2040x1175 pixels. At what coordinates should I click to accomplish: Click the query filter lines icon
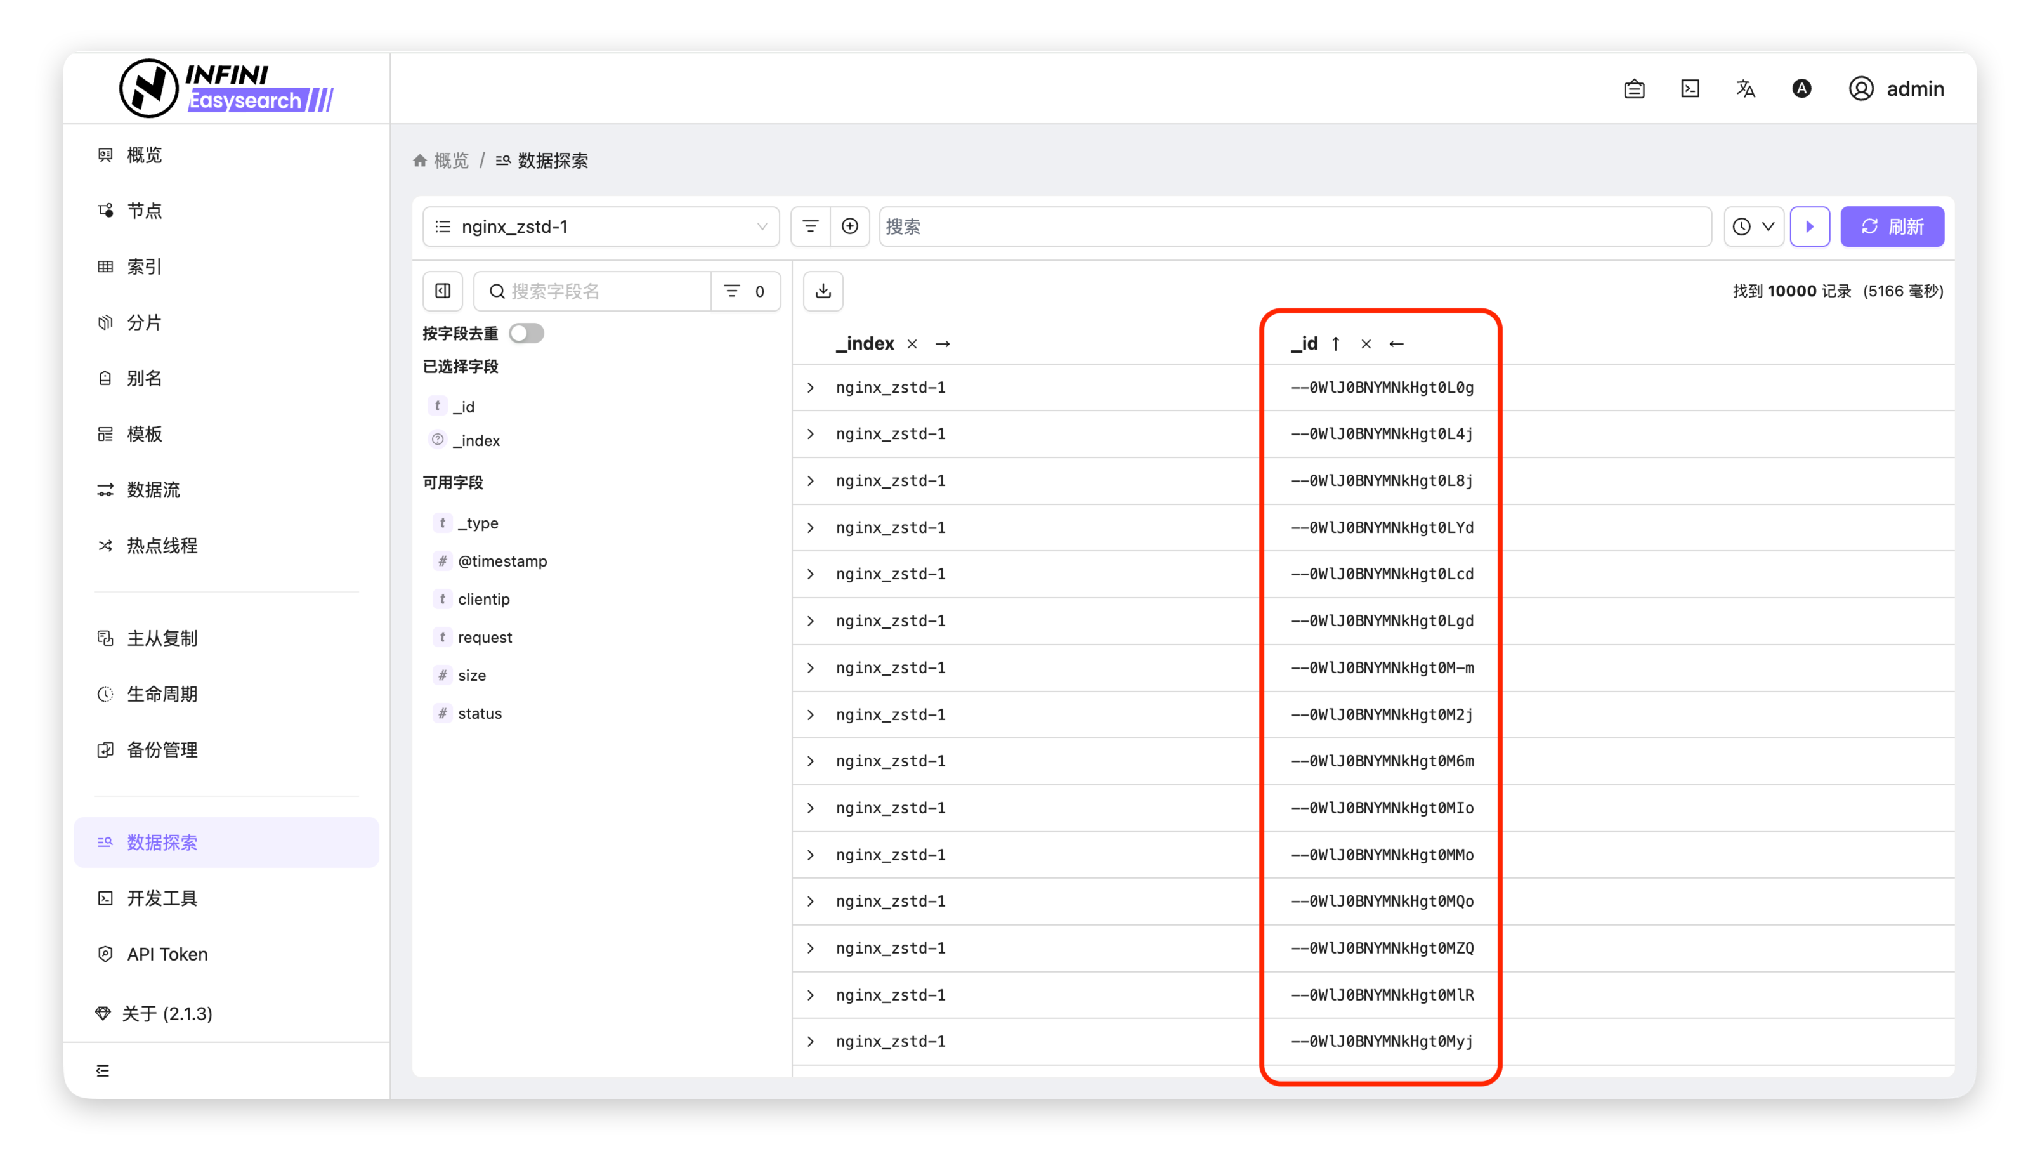[810, 226]
